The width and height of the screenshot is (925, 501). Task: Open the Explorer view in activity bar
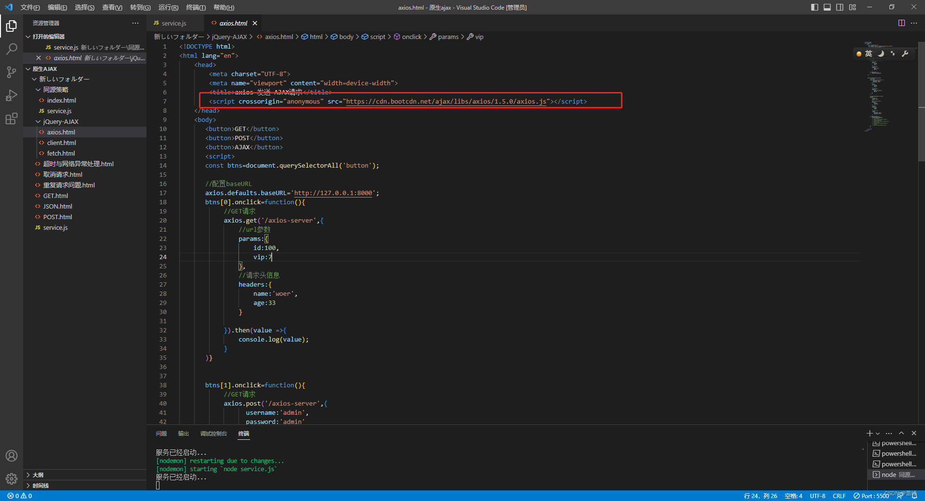point(12,26)
